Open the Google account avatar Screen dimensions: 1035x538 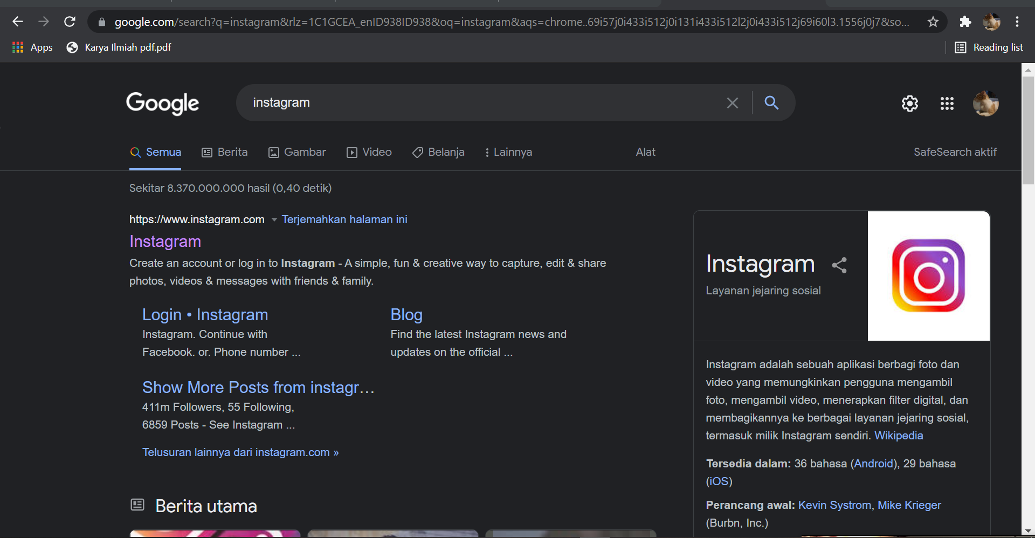[x=986, y=104]
